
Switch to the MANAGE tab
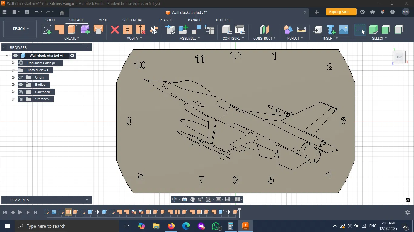(195, 20)
